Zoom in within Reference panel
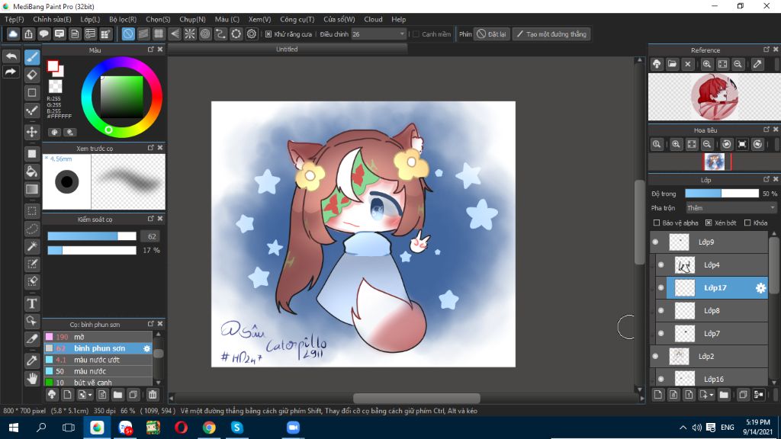Screen dimensions: 781x439 point(707,64)
